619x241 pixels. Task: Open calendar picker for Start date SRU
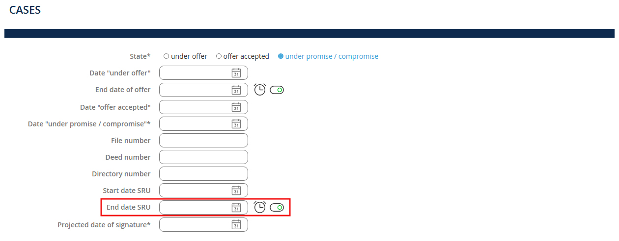[x=236, y=191]
